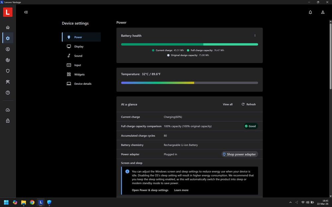Click the Current charge 45.51 Wh legend
Viewport: 332px width, 207px height.
[x=168, y=50]
